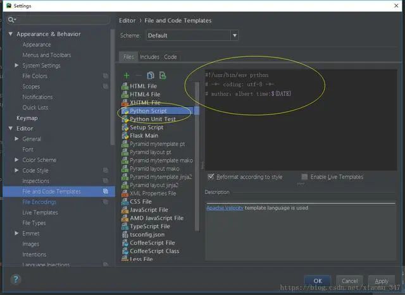Select 'XHTML File' template

coord(145,102)
